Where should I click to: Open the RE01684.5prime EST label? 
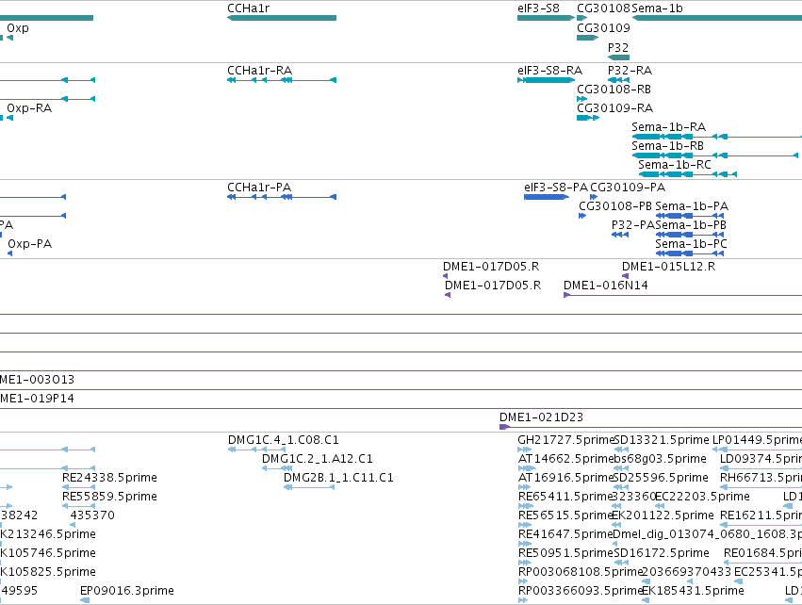(762, 553)
